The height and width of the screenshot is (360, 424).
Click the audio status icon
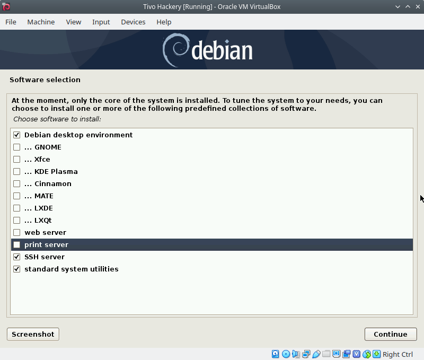pos(296,354)
